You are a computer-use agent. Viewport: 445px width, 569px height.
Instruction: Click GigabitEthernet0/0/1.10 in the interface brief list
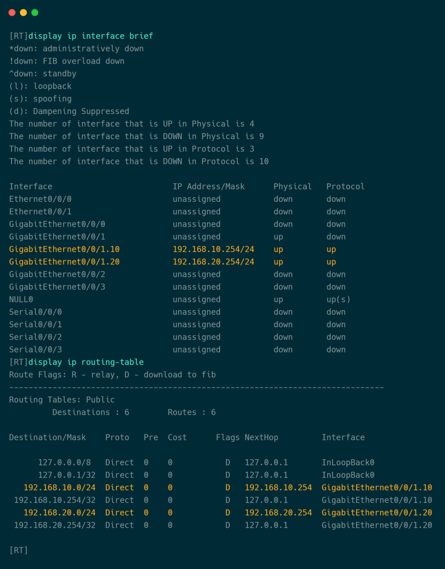pos(65,249)
